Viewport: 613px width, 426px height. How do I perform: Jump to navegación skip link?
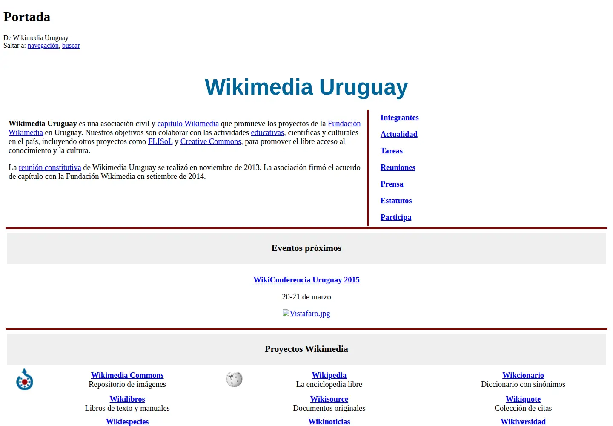pos(43,46)
